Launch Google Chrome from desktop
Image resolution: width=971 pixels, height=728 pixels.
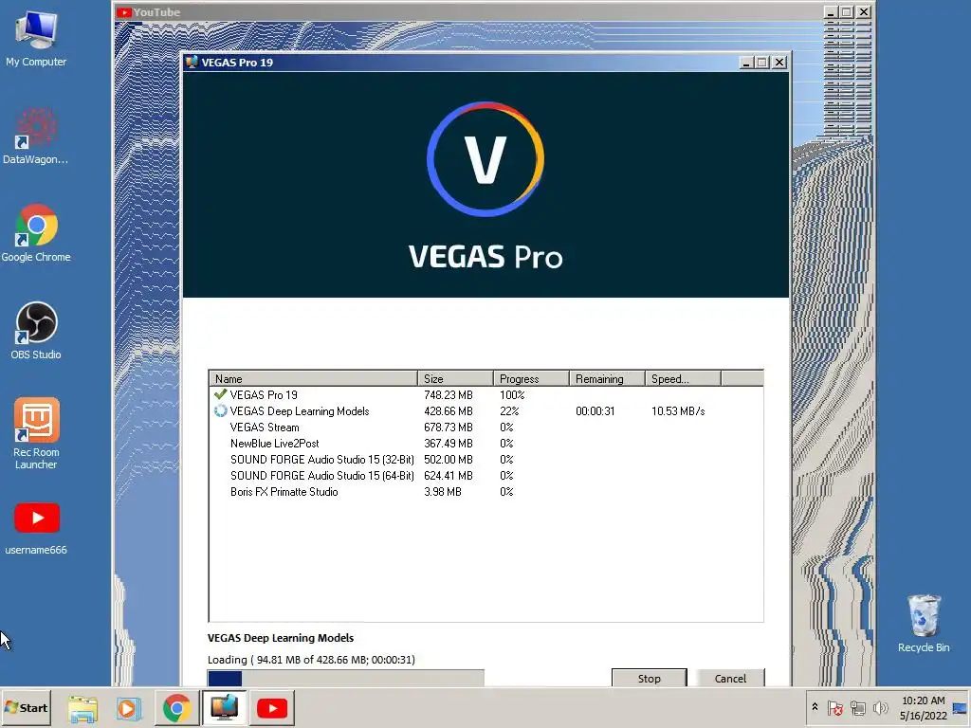coord(36,233)
